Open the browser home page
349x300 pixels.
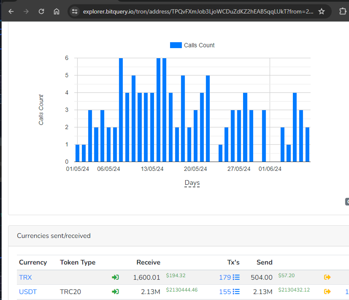click(57, 11)
